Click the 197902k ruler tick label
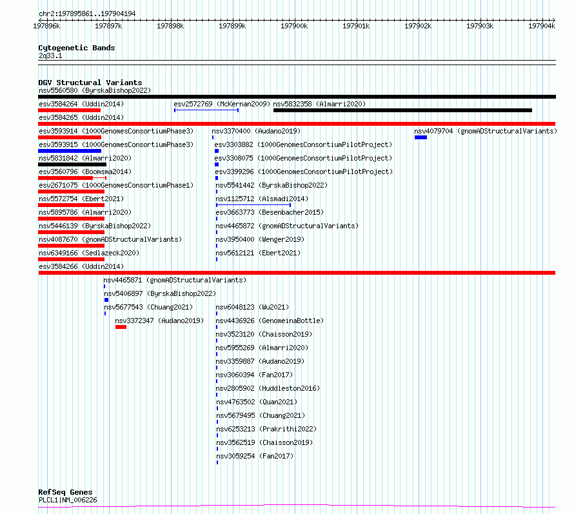Image resolution: width=574 pixels, height=514 pixels. (x=418, y=26)
